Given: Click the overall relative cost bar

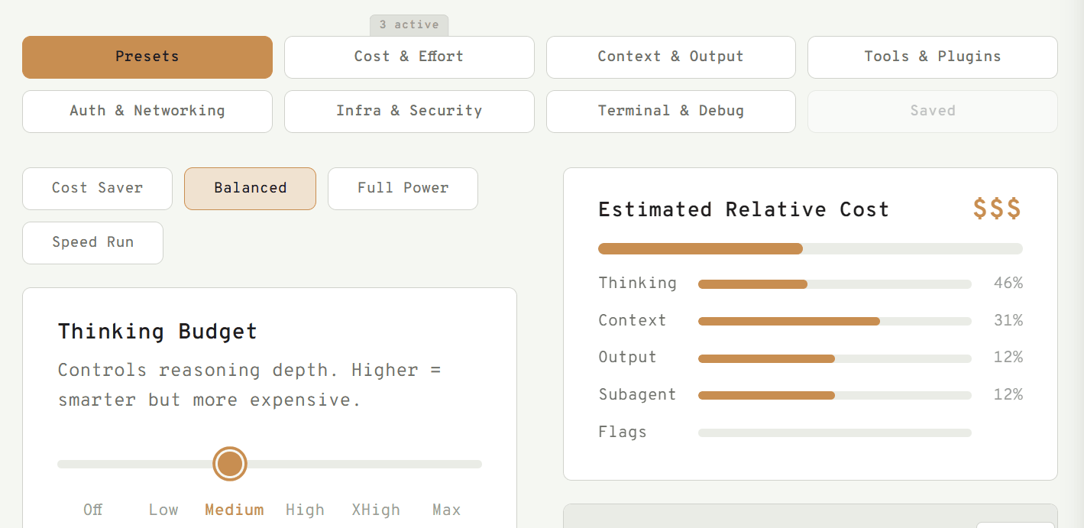Looking at the screenshot, I should point(811,248).
